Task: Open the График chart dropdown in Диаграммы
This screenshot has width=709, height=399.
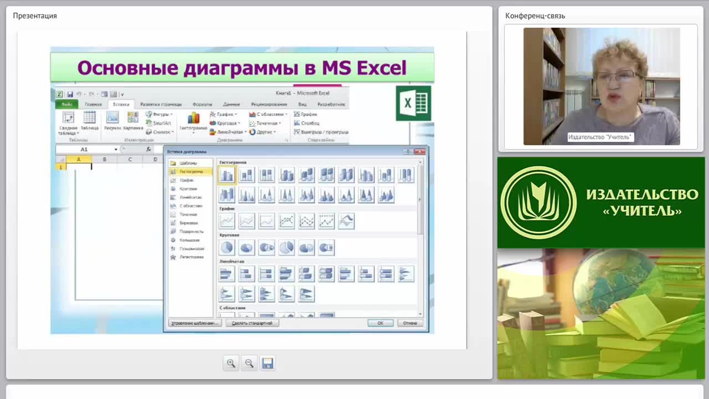Action: pos(223,114)
